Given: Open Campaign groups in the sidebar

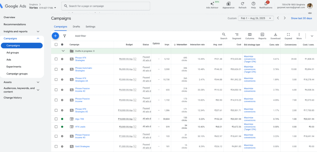Looking at the screenshot, I should pyautogui.click(x=17, y=74).
